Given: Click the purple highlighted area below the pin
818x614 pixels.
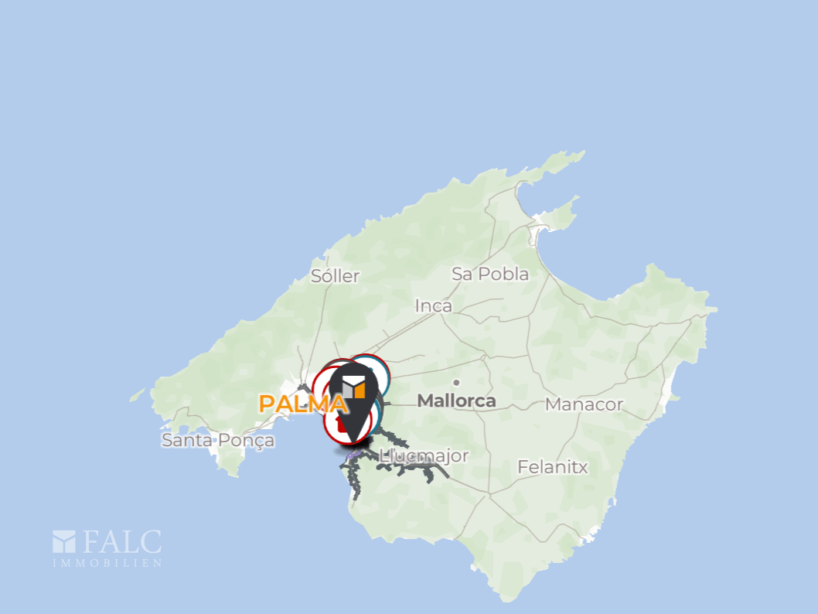Looking at the screenshot, I should coord(353,456).
